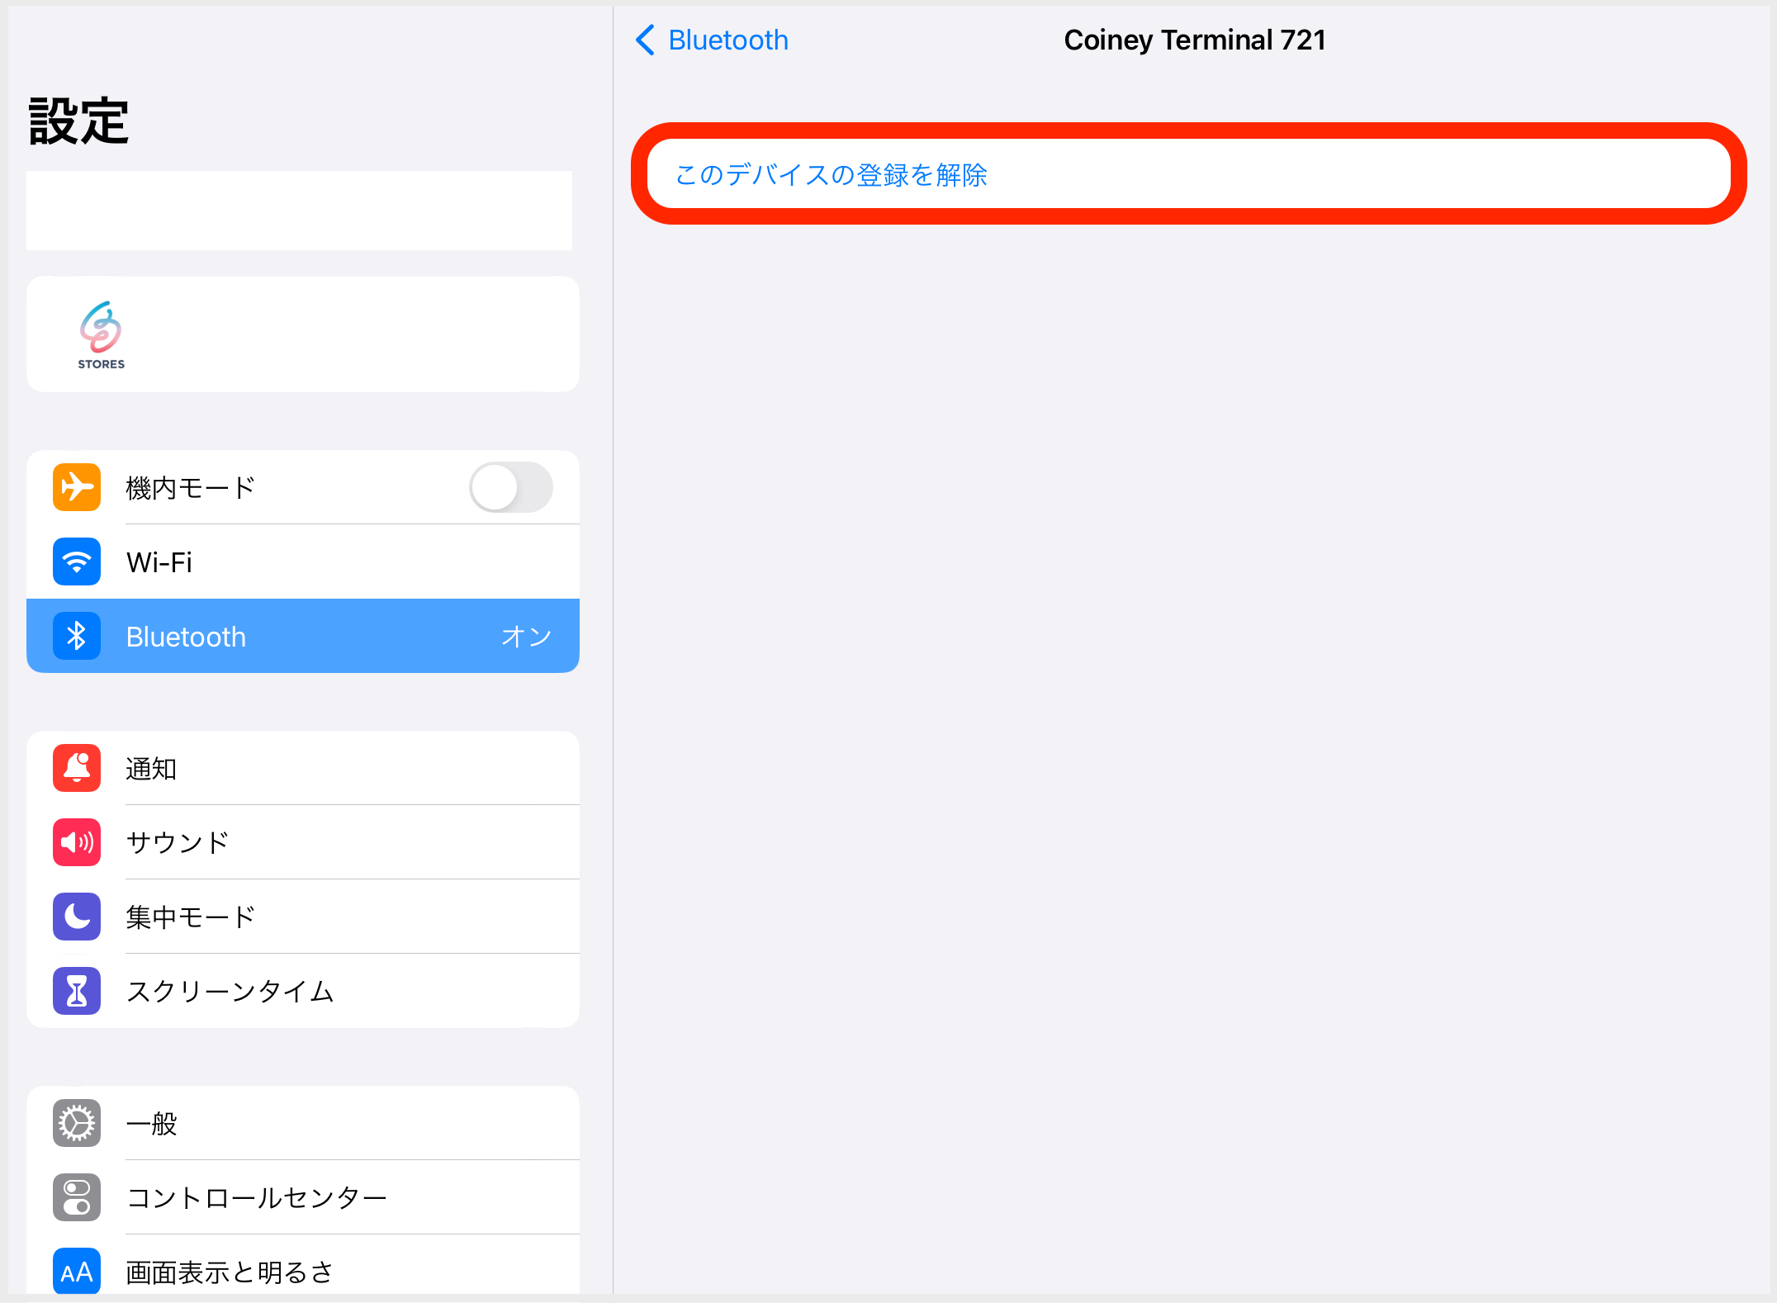Viewport: 1777px width, 1303px height.
Task: Tap the 設定 heading
Action: pyautogui.click(x=78, y=121)
